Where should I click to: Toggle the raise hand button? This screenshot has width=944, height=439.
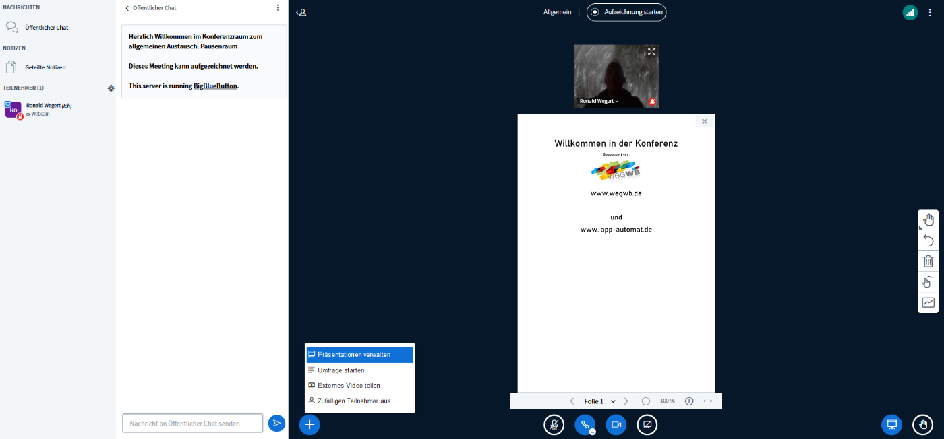(922, 424)
